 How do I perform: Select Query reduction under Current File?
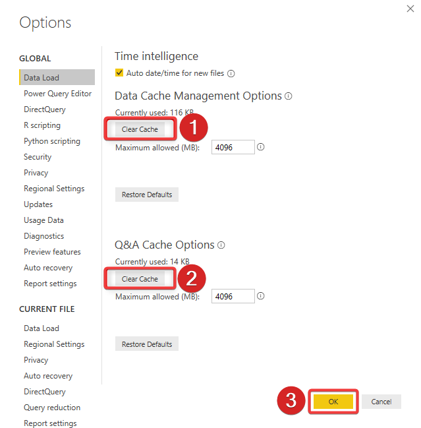pyautogui.click(x=52, y=408)
